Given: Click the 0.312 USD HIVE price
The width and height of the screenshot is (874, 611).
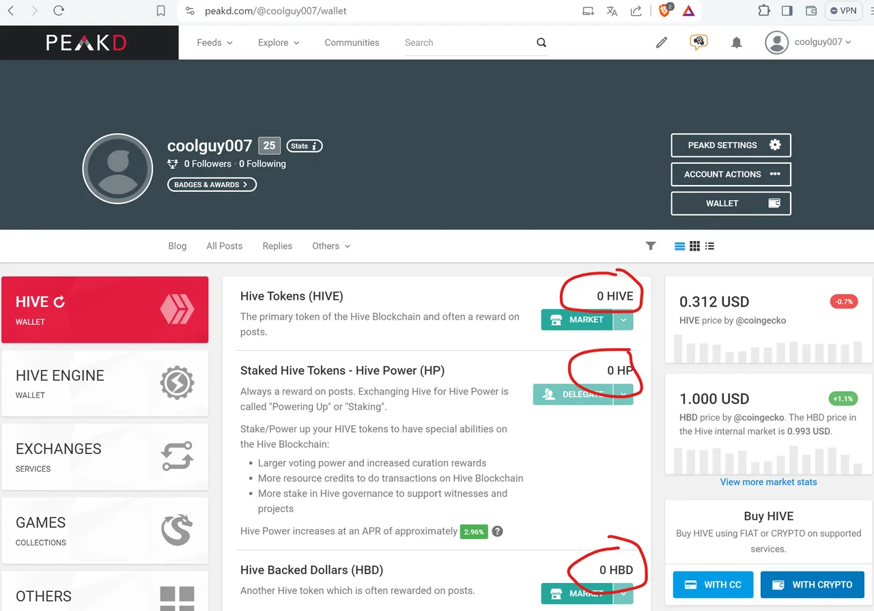Looking at the screenshot, I should (x=714, y=302).
